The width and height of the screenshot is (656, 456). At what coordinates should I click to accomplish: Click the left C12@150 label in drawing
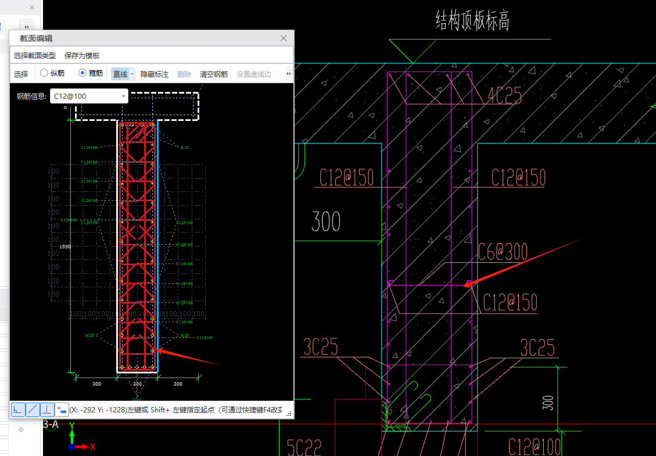[x=346, y=177]
